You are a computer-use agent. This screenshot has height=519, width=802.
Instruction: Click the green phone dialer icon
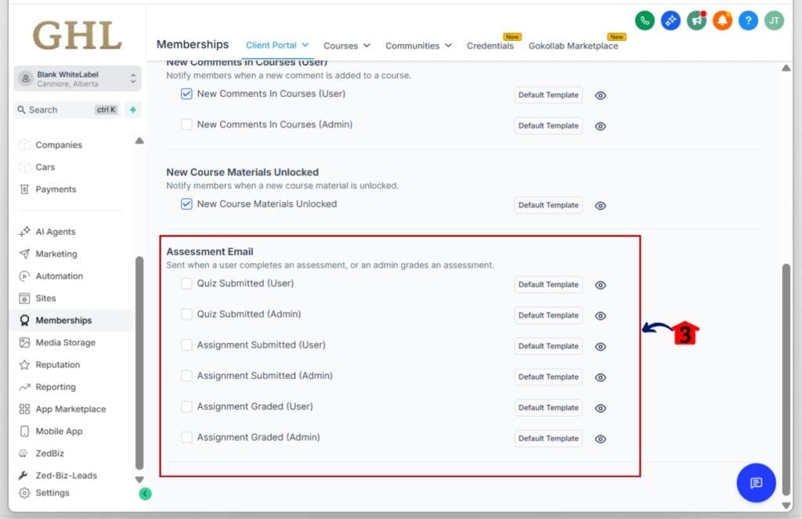pos(645,21)
